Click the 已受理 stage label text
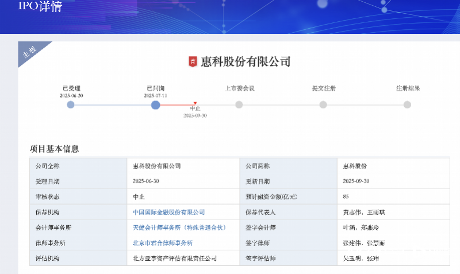 point(72,88)
